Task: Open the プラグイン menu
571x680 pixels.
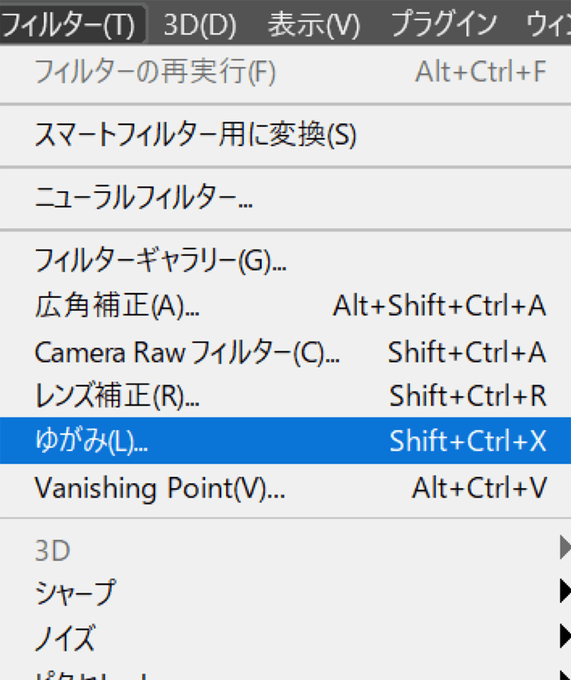Action: coord(443,24)
